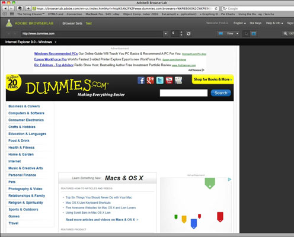This screenshot has width=294, height=237.
Task: Click the delay stepper arrows
Action: click(x=181, y=34)
